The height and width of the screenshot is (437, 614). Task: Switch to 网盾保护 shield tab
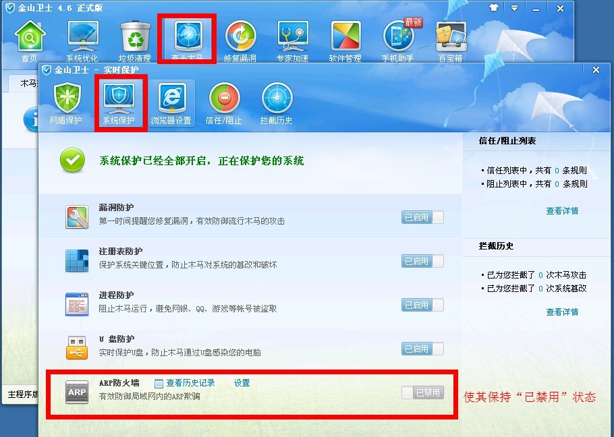(66, 104)
